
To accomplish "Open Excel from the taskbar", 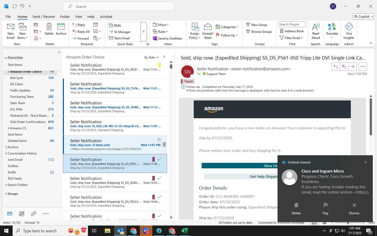I will click(185, 231).
